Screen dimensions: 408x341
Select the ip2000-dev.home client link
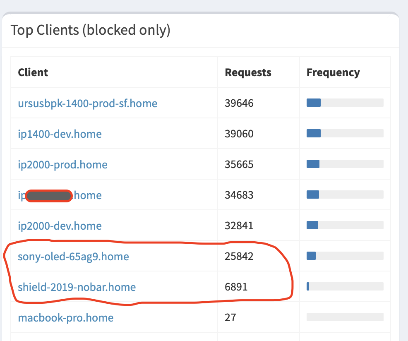point(60,226)
